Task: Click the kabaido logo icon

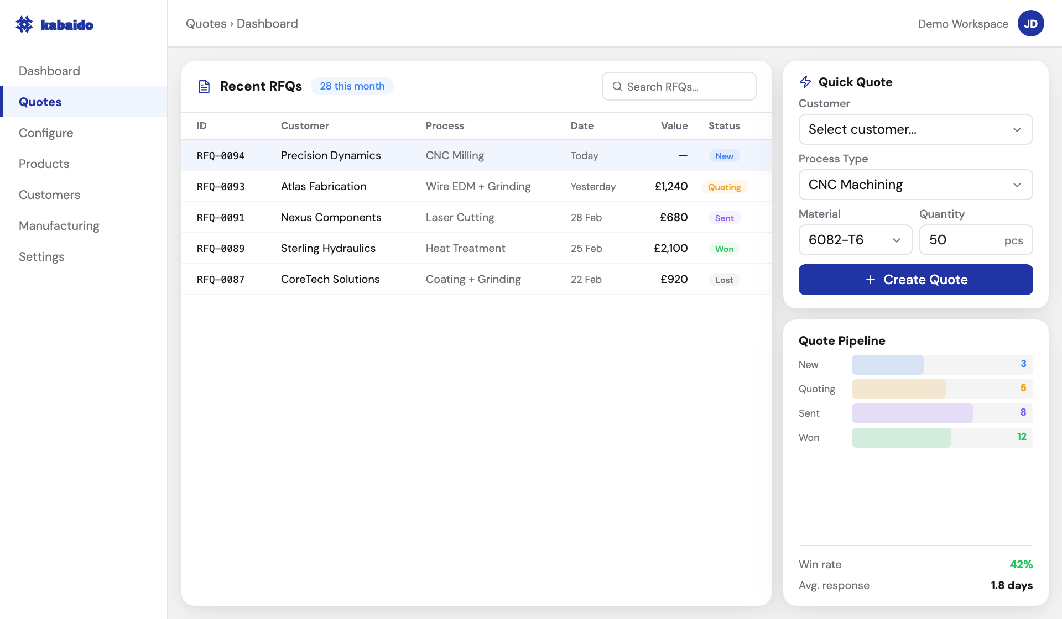Action: 24,24
